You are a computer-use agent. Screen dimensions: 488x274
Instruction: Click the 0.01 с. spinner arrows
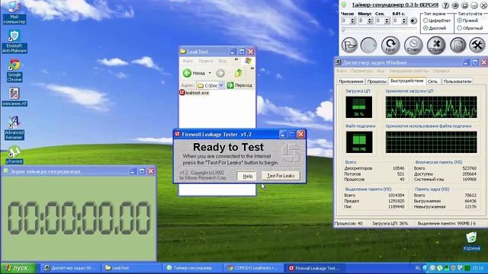404,21
